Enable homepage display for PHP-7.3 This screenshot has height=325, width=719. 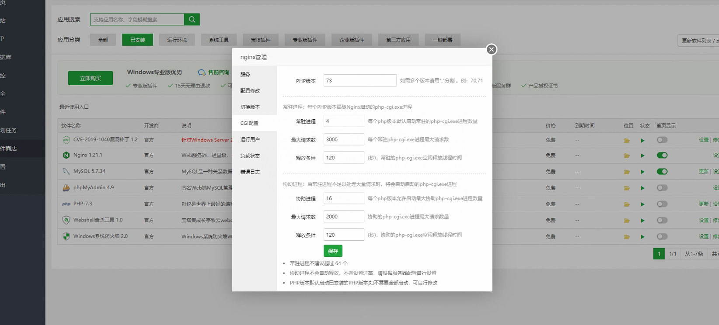[662, 204]
